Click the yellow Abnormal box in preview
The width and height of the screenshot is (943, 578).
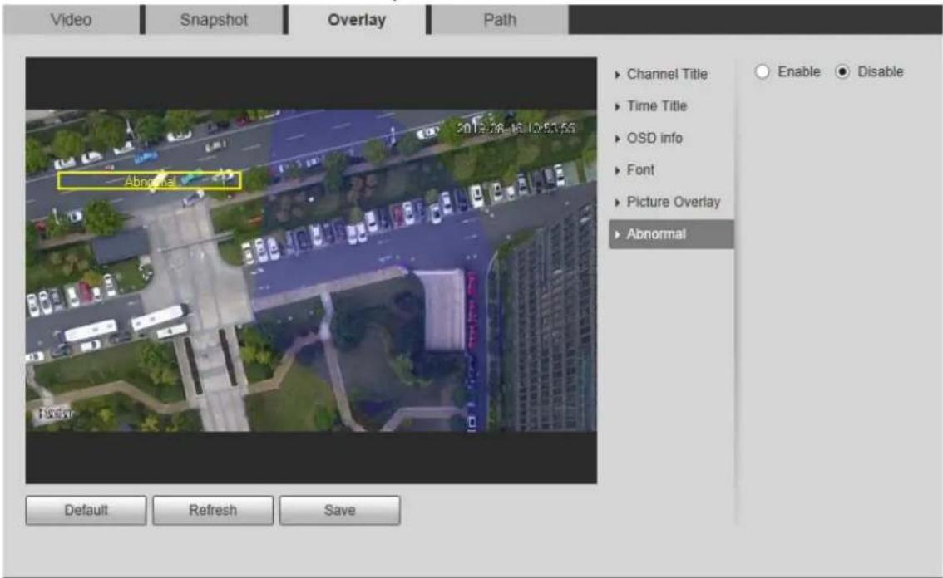click(150, 181)
